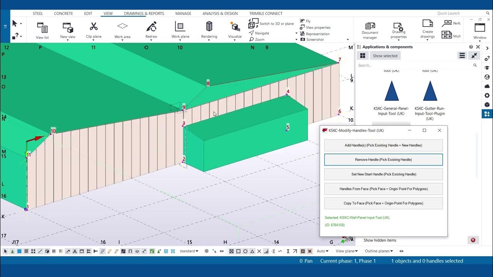The image size is (493, 277).
Task: Click Copy To Face button
Action: coord(384,203)
